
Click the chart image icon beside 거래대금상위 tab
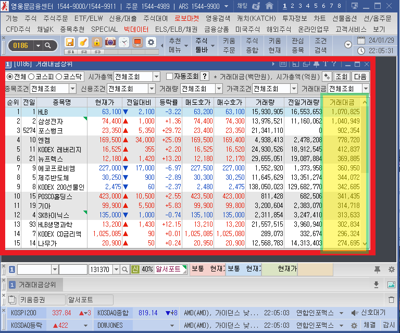coord(391,285)
